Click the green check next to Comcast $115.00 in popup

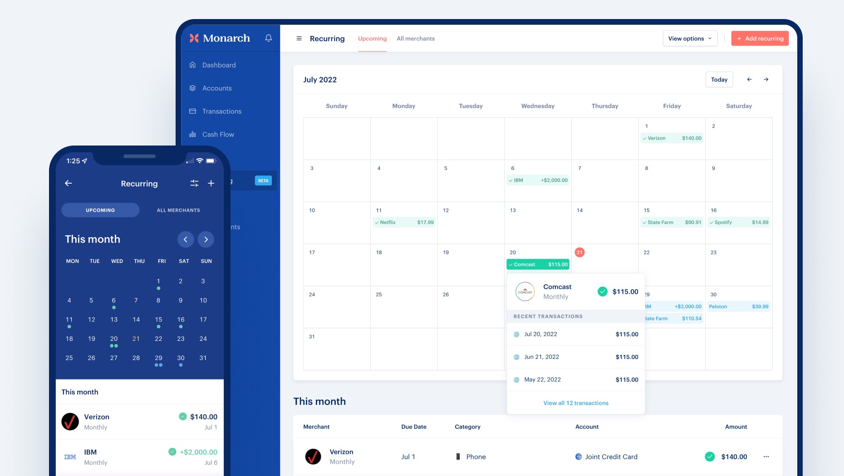pos(603,291)
